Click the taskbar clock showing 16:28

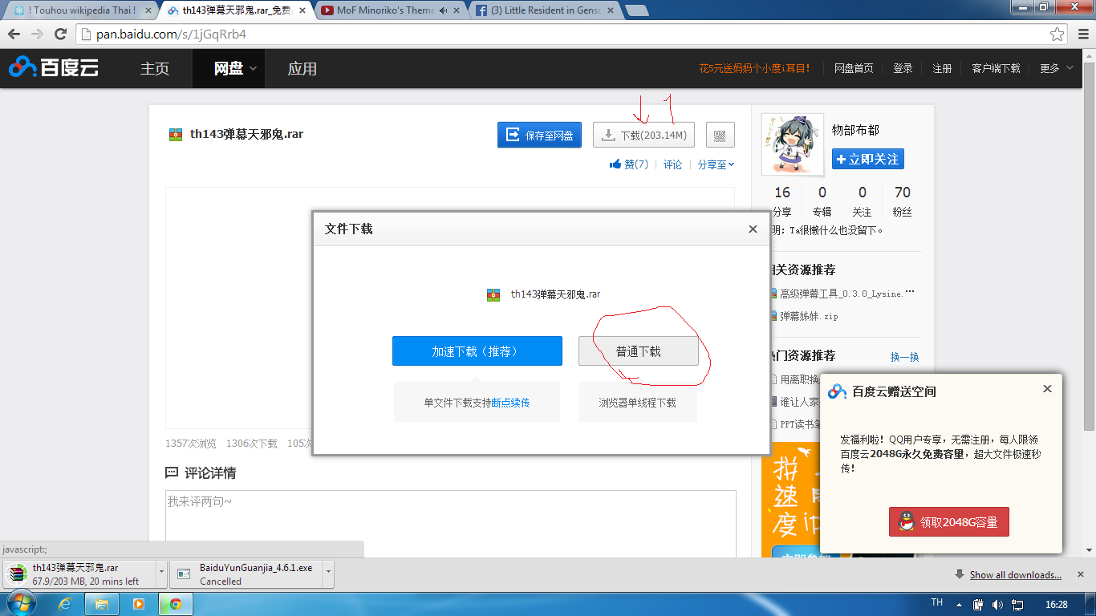point(1057,604)
